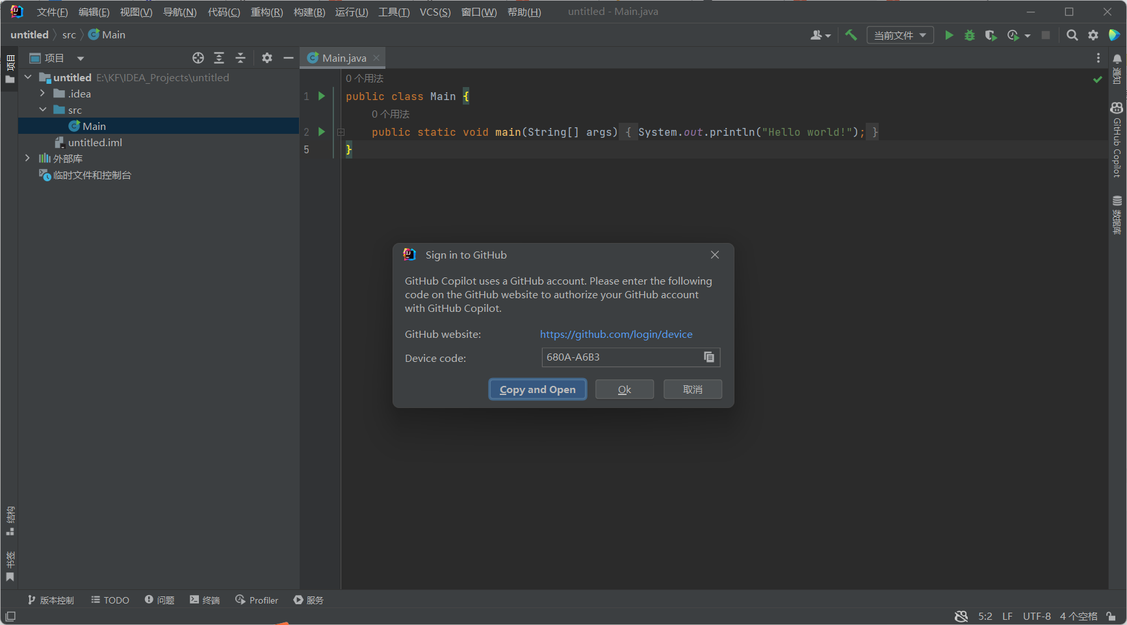The width and height of the screenshot is (1127, 625).
Task: Open the 帮助(H) menu
Action: [524, 12]
